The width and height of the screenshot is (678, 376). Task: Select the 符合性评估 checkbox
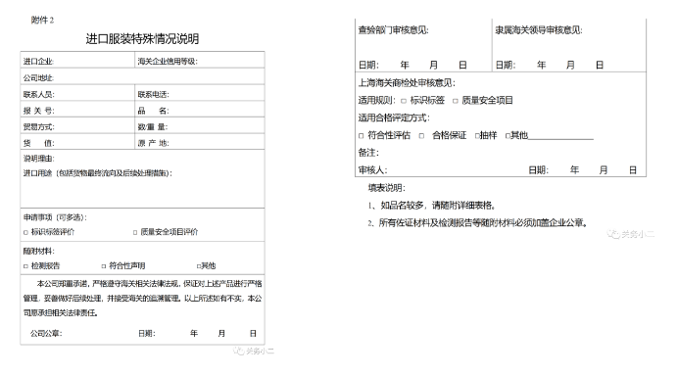tap(362, 136)
